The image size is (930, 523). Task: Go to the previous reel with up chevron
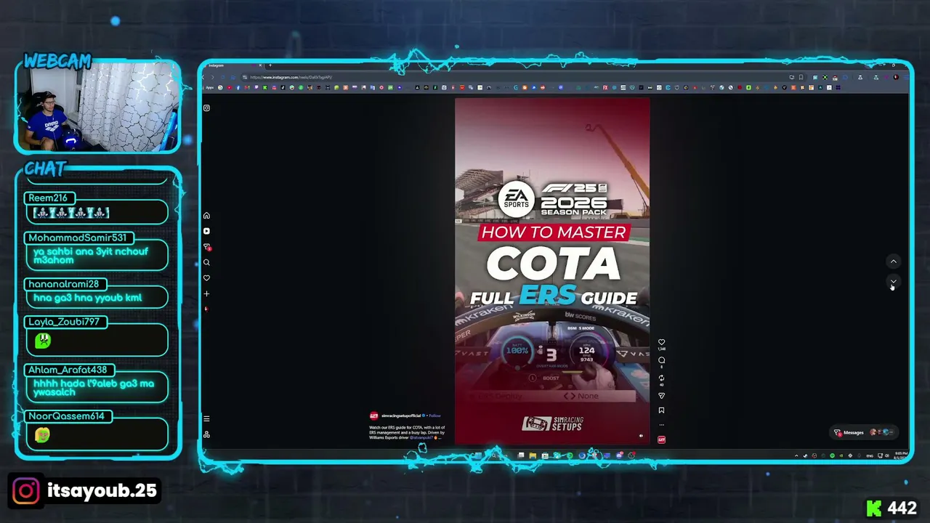(x=894, y=261)
